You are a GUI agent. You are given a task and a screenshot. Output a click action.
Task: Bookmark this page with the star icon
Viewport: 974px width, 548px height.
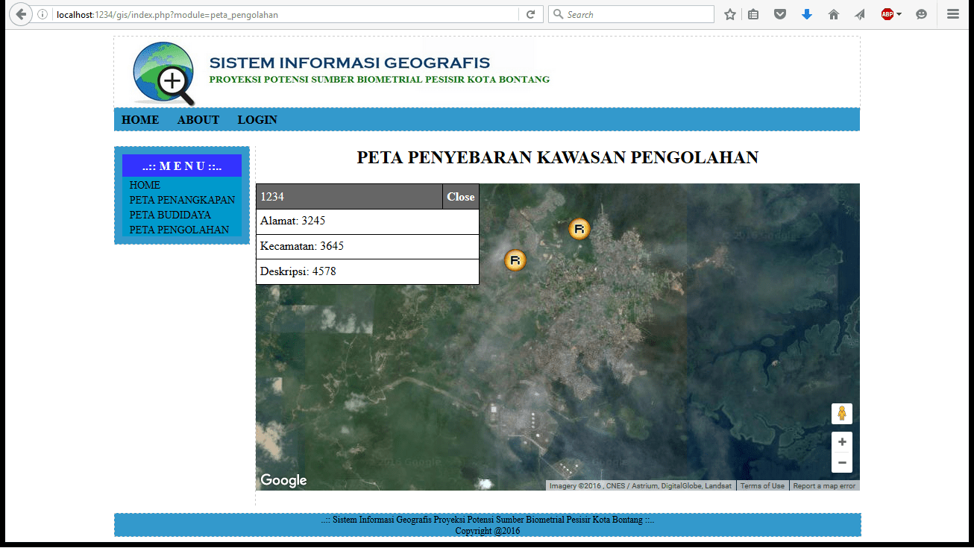(730, 14)
